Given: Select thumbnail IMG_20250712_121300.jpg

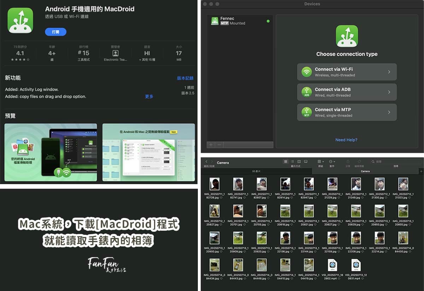Looking at the screenshot, I should pos(379,184).
